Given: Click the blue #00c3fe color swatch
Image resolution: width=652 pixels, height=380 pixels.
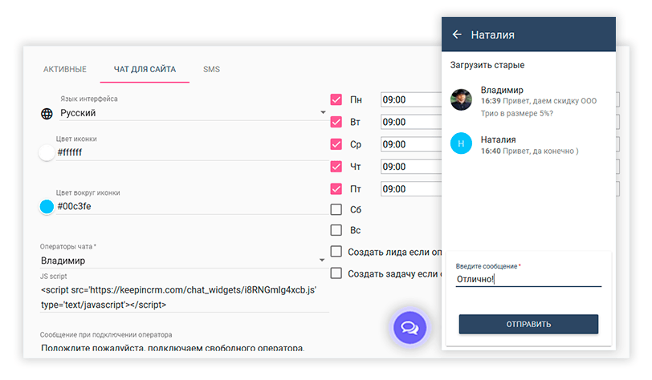Looking at the screenshot, I should [47, 206].
